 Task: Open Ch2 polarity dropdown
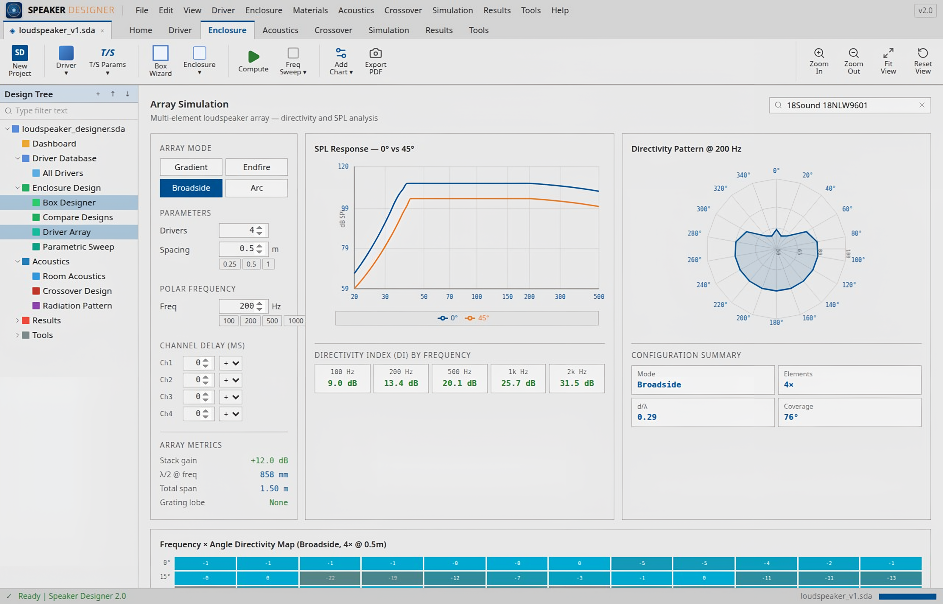click(231, 380)
